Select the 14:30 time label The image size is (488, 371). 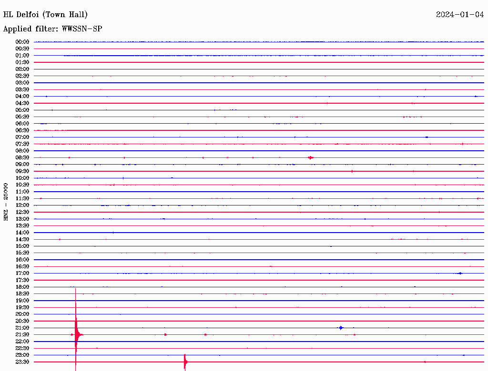point(22,239)
